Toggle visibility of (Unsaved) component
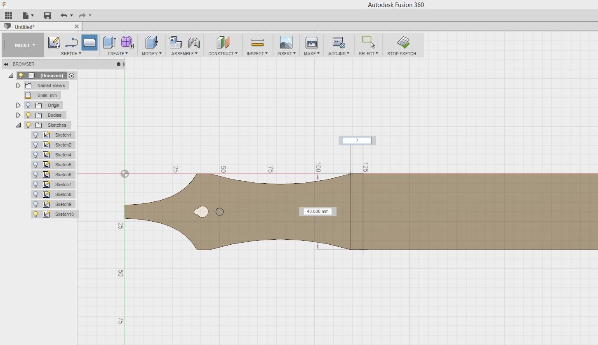 21,76
